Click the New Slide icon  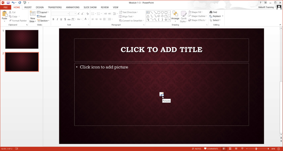[32, 14]
